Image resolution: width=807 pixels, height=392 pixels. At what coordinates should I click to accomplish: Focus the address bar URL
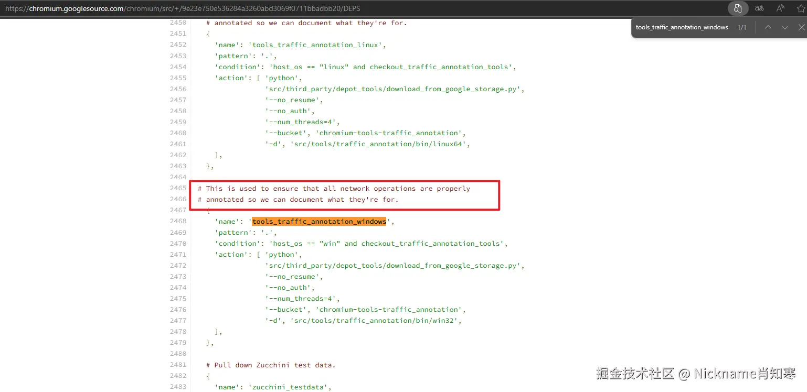tap(183, 8)
